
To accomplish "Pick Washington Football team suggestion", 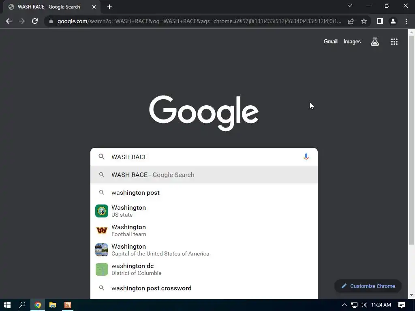I will tap(204, 230).
